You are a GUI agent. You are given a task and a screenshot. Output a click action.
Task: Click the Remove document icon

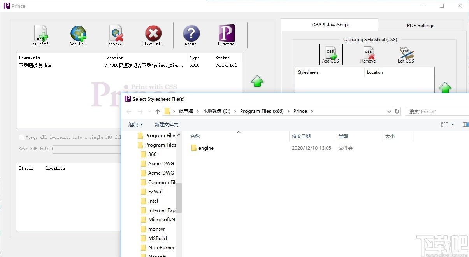(116, 34)
